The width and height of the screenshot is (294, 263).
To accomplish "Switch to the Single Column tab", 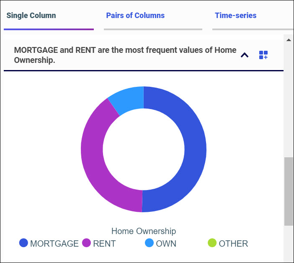I will 31,16.
